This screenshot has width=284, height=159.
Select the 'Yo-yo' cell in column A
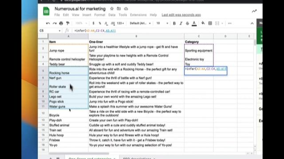pos(68,145)
